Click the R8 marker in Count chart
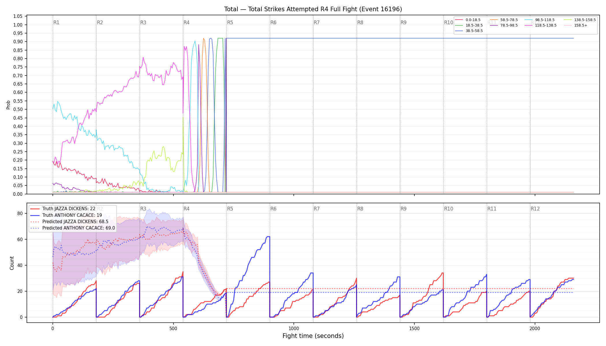 [360, 209]
